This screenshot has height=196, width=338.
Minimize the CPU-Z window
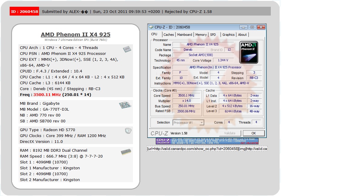[x=244, y=27]
